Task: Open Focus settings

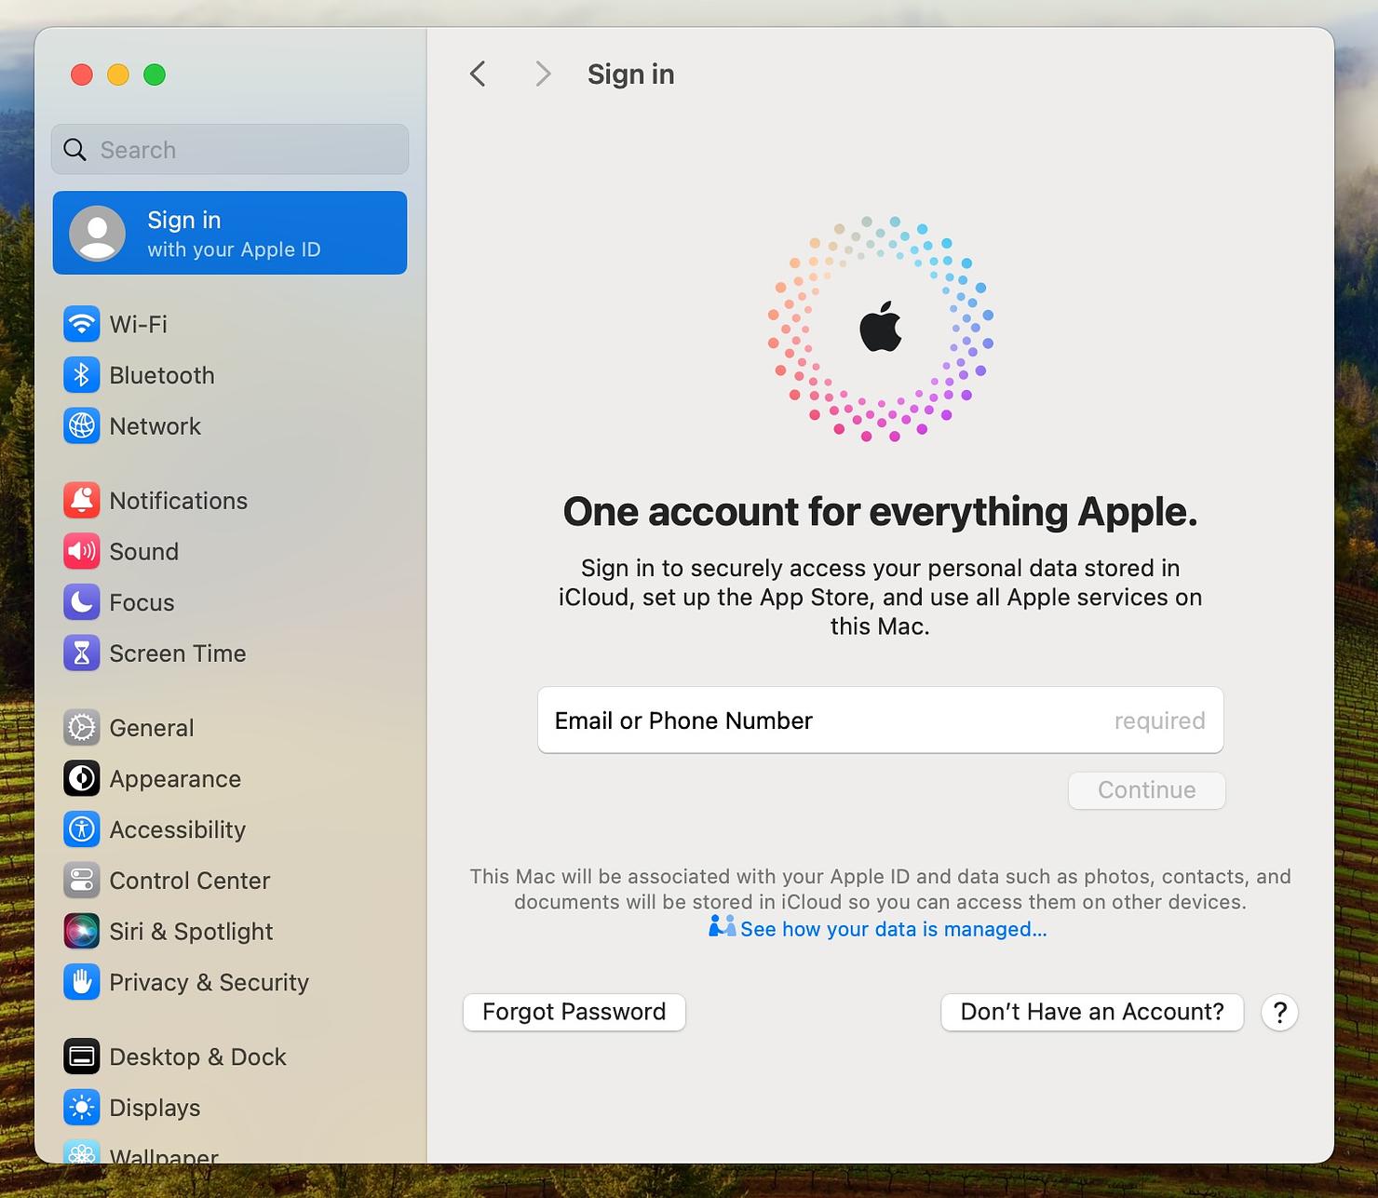Action: pyautogui.click(x=141, y=602)
